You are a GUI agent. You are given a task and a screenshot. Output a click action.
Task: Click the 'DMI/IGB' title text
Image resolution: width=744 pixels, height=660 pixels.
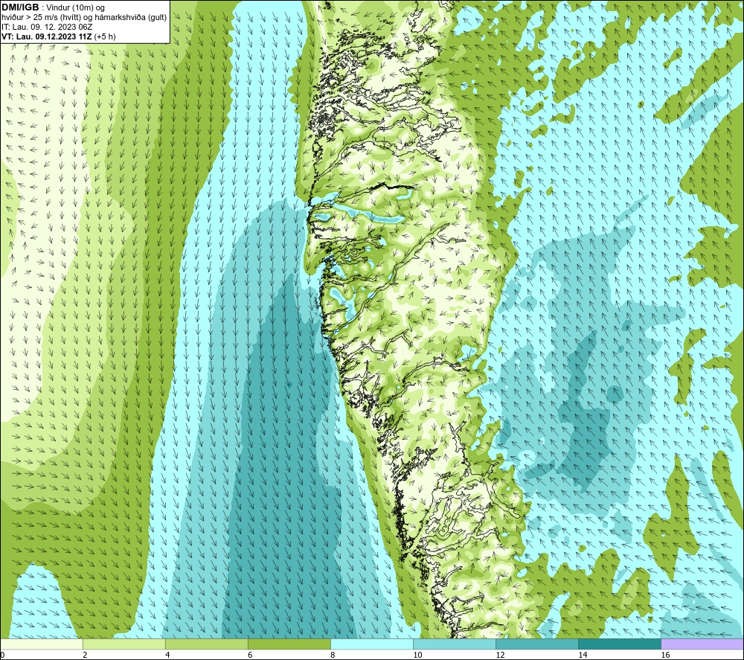(20, 7)
